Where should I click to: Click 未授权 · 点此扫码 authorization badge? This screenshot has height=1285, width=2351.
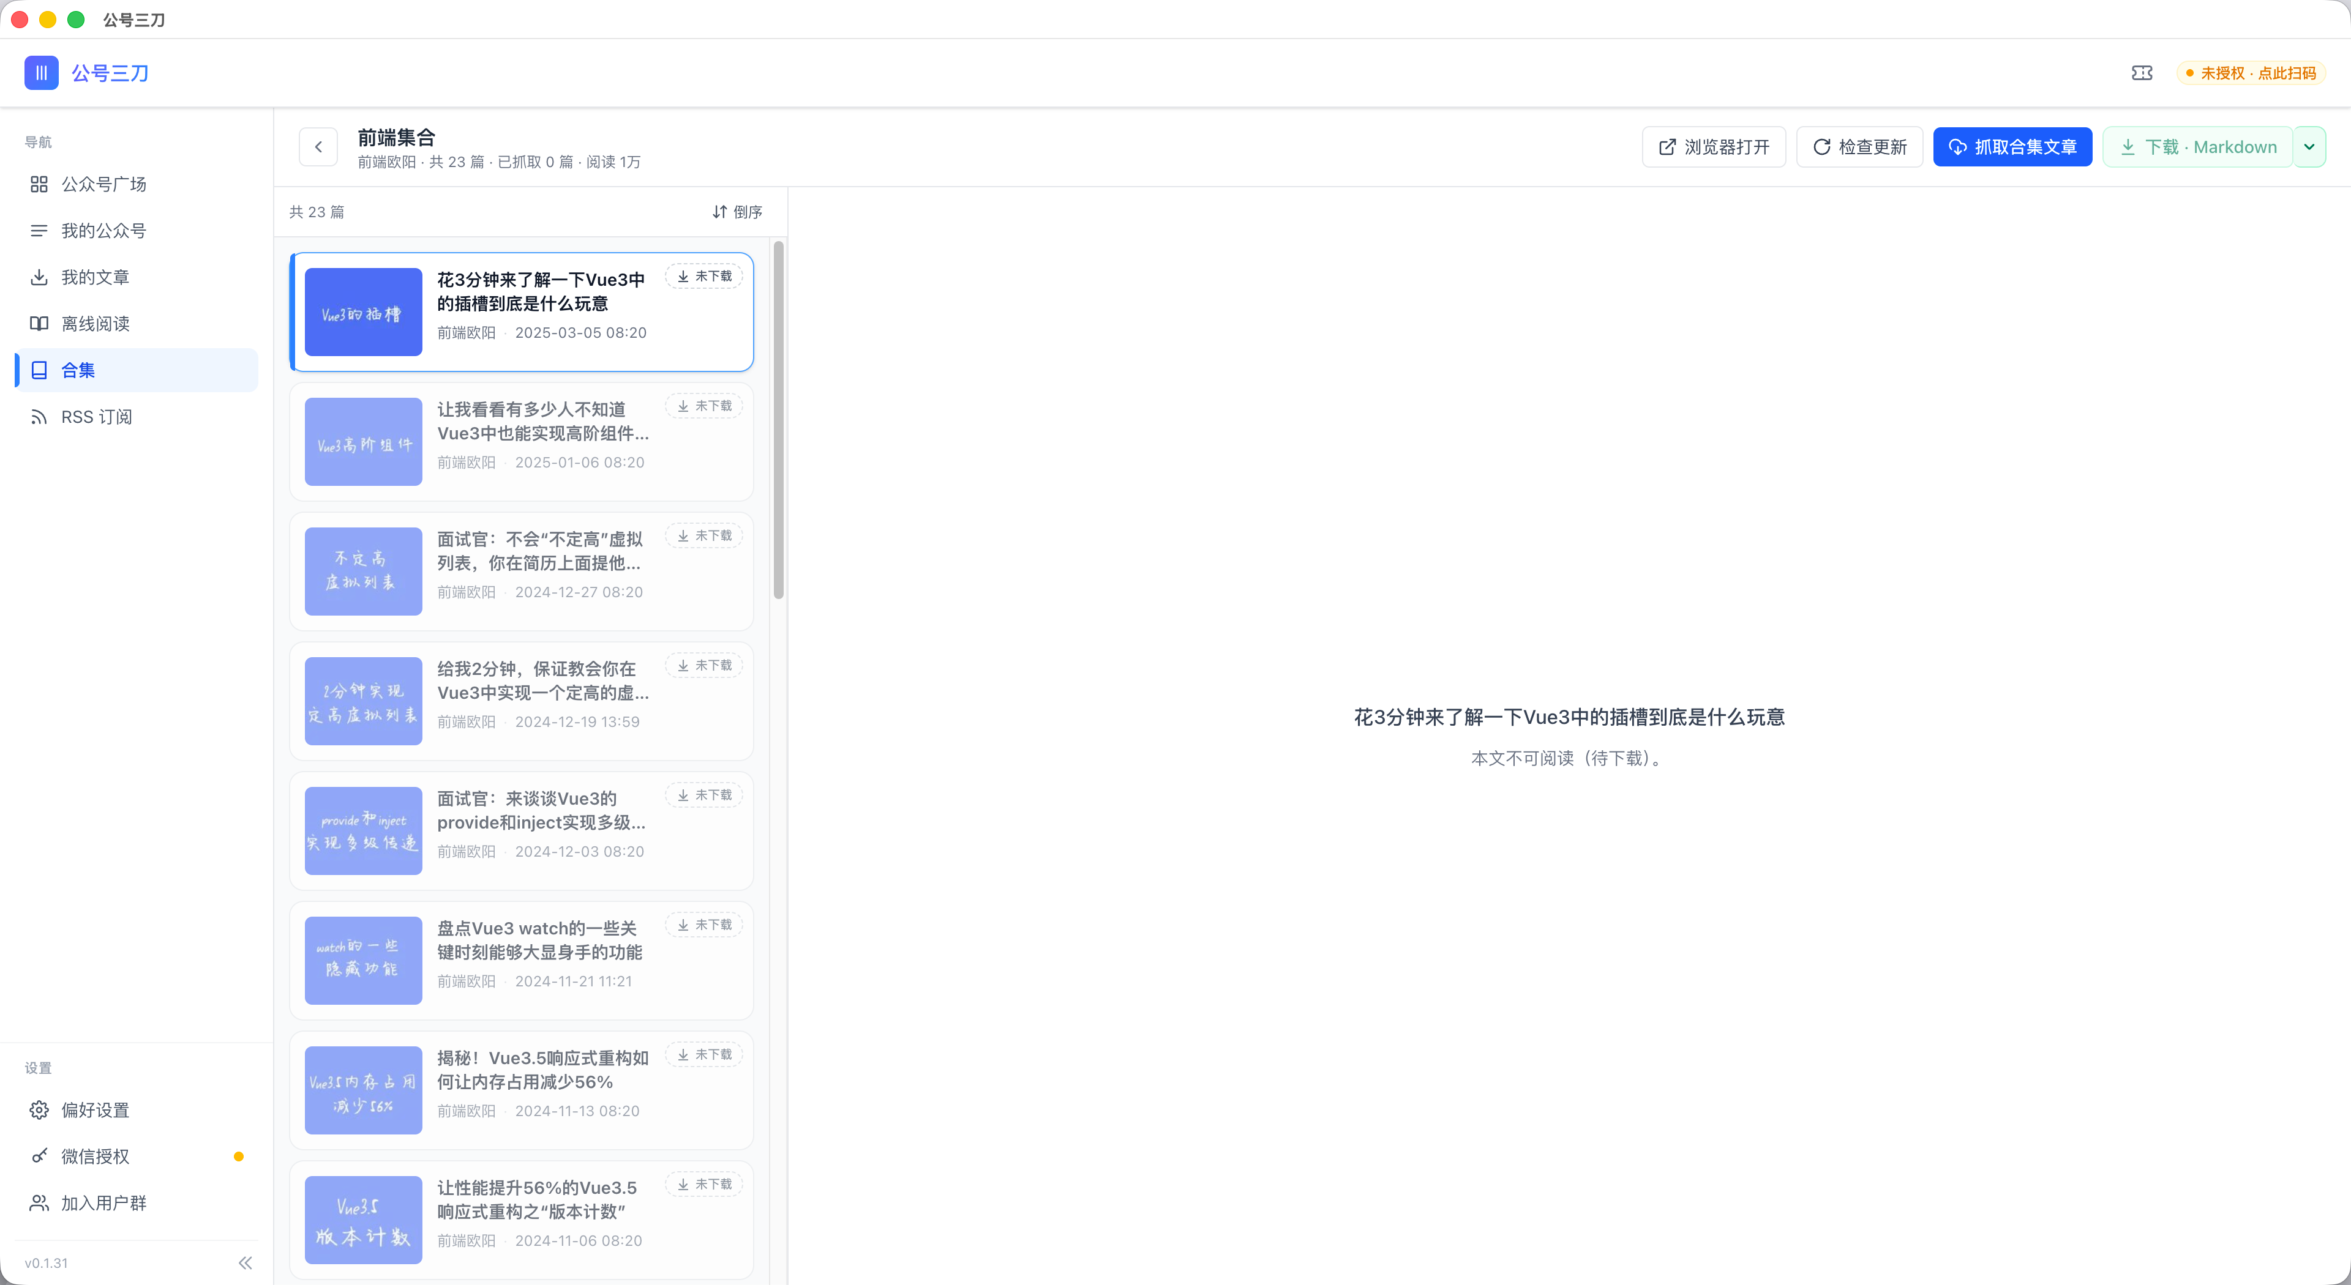(2251, 73)
